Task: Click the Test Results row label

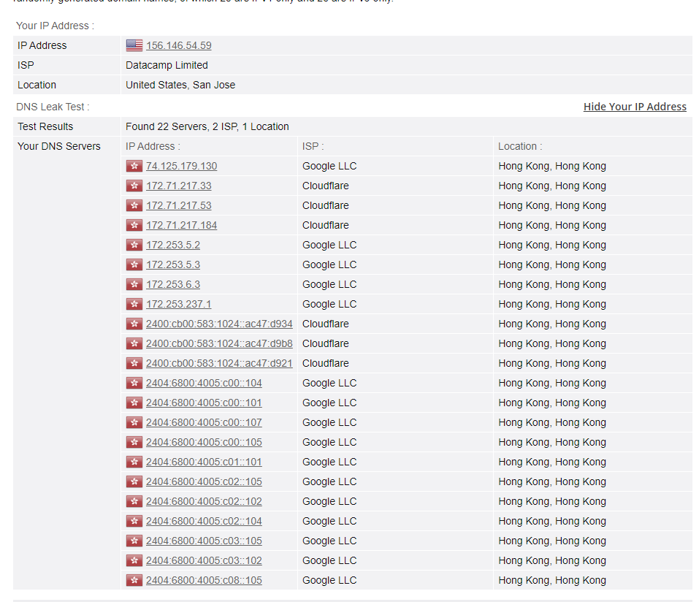Action: (45, 126)
